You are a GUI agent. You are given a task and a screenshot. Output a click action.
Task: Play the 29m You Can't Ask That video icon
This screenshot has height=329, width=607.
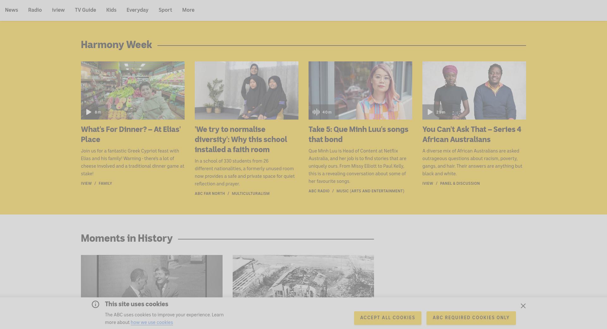pyautogui.click(x=430, y=112)
